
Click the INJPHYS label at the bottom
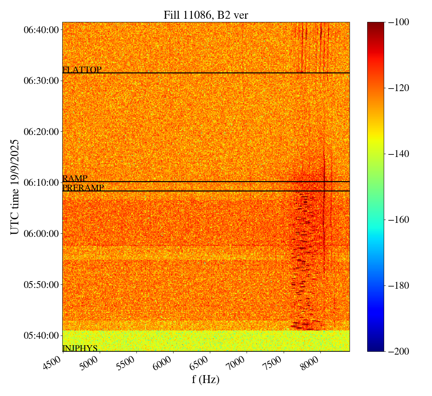(80, 348)
